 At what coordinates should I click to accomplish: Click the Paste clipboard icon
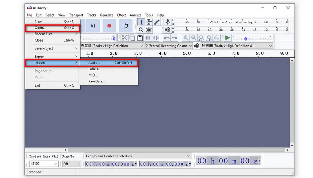click(140, 38)
